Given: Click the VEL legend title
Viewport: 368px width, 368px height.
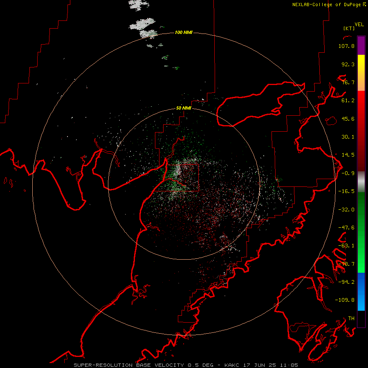Looking at the screenshot, I should (x=359, y=25).
